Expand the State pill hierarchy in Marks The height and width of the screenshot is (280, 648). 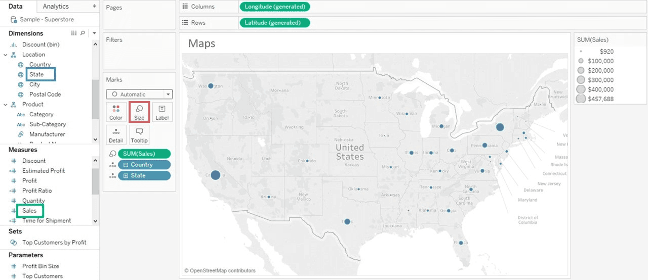126,175
